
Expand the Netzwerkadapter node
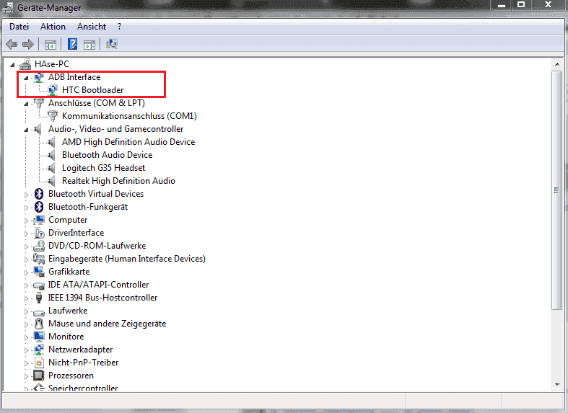pyautogui.click(x=26, y=350)
